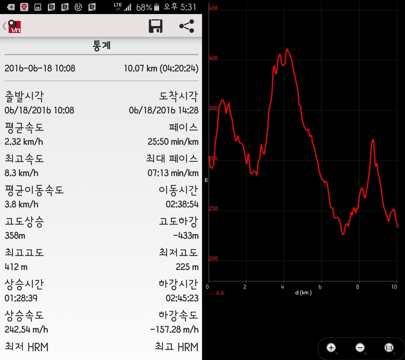Tap the value 07:13 min/km
405x360 pixels.
[173, 173]
